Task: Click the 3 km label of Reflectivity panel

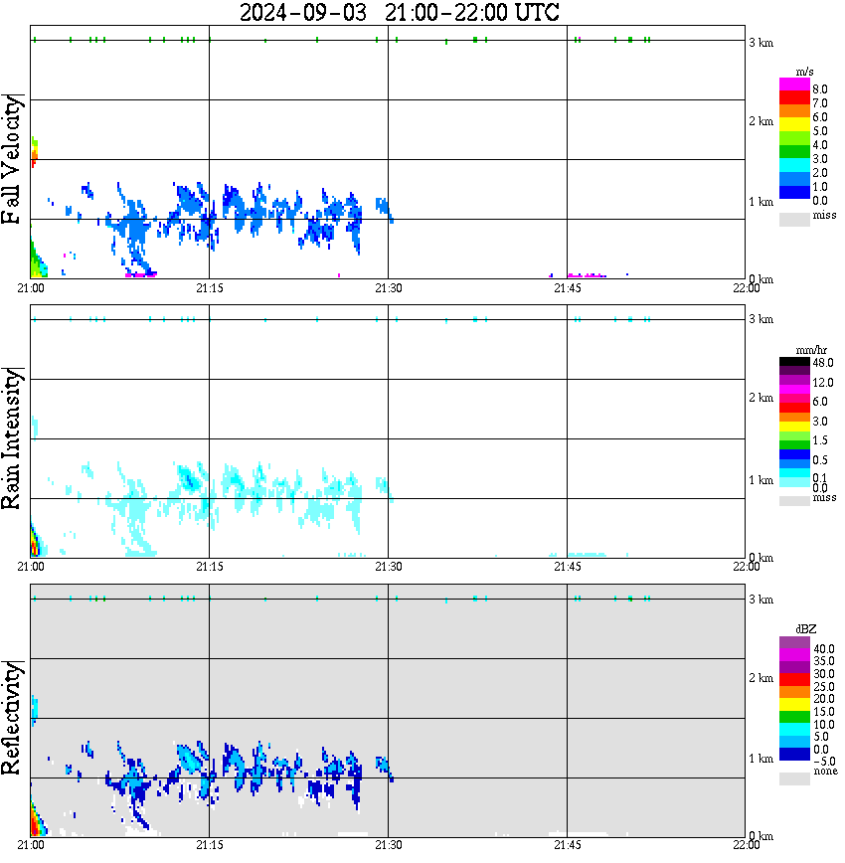Action: pyautogui.click(x=760, y=600)
